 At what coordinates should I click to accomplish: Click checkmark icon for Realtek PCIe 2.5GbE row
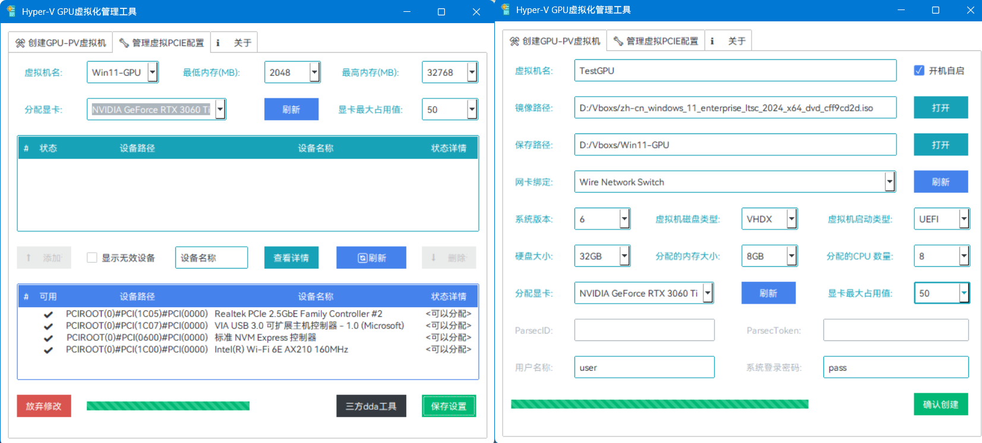(49, 314)
